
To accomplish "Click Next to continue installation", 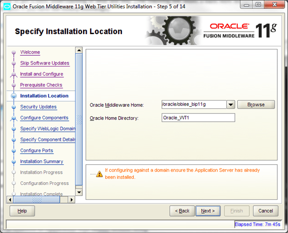I will click(x=208, y=211).
